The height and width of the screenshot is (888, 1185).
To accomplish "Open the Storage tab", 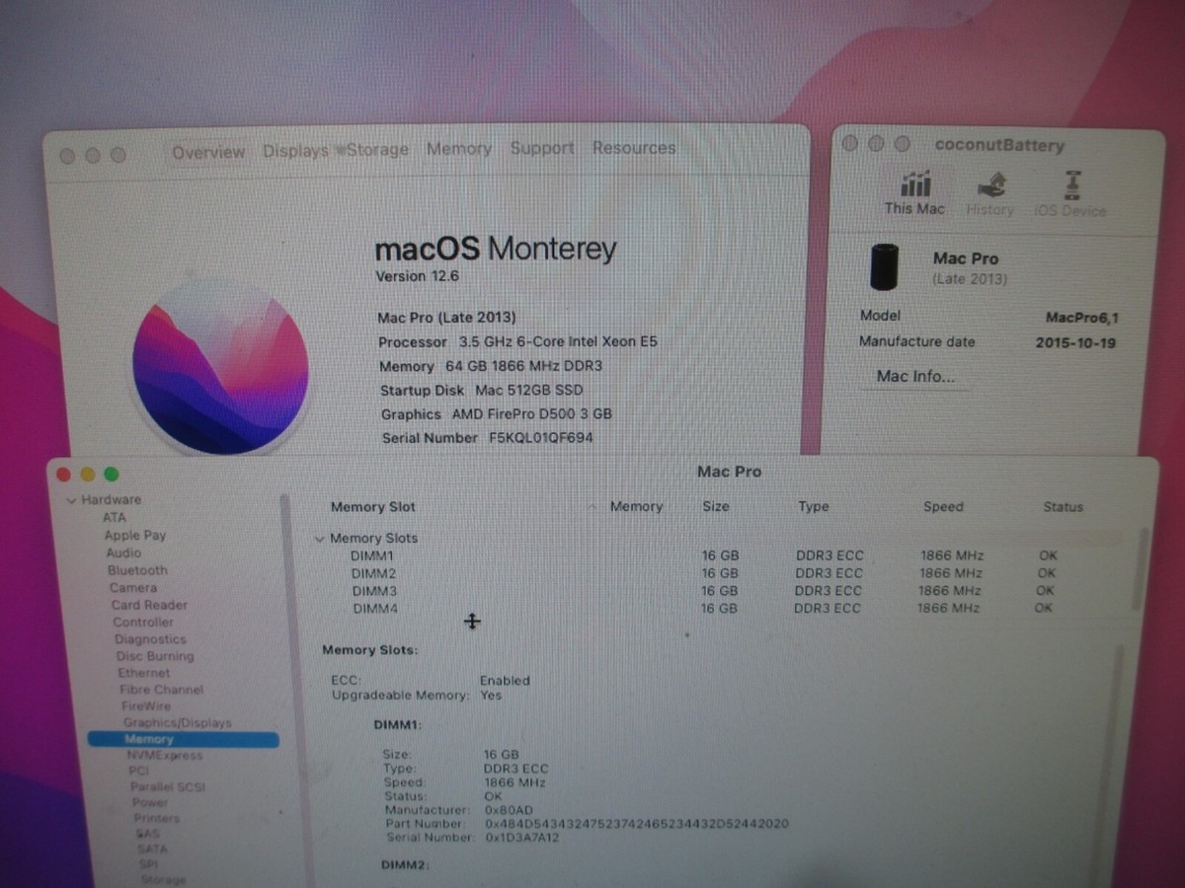I will click(x=377, y=150).
